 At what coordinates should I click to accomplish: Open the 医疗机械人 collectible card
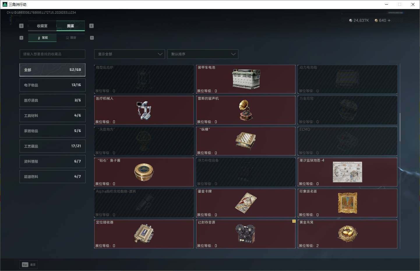pos(144,110)
